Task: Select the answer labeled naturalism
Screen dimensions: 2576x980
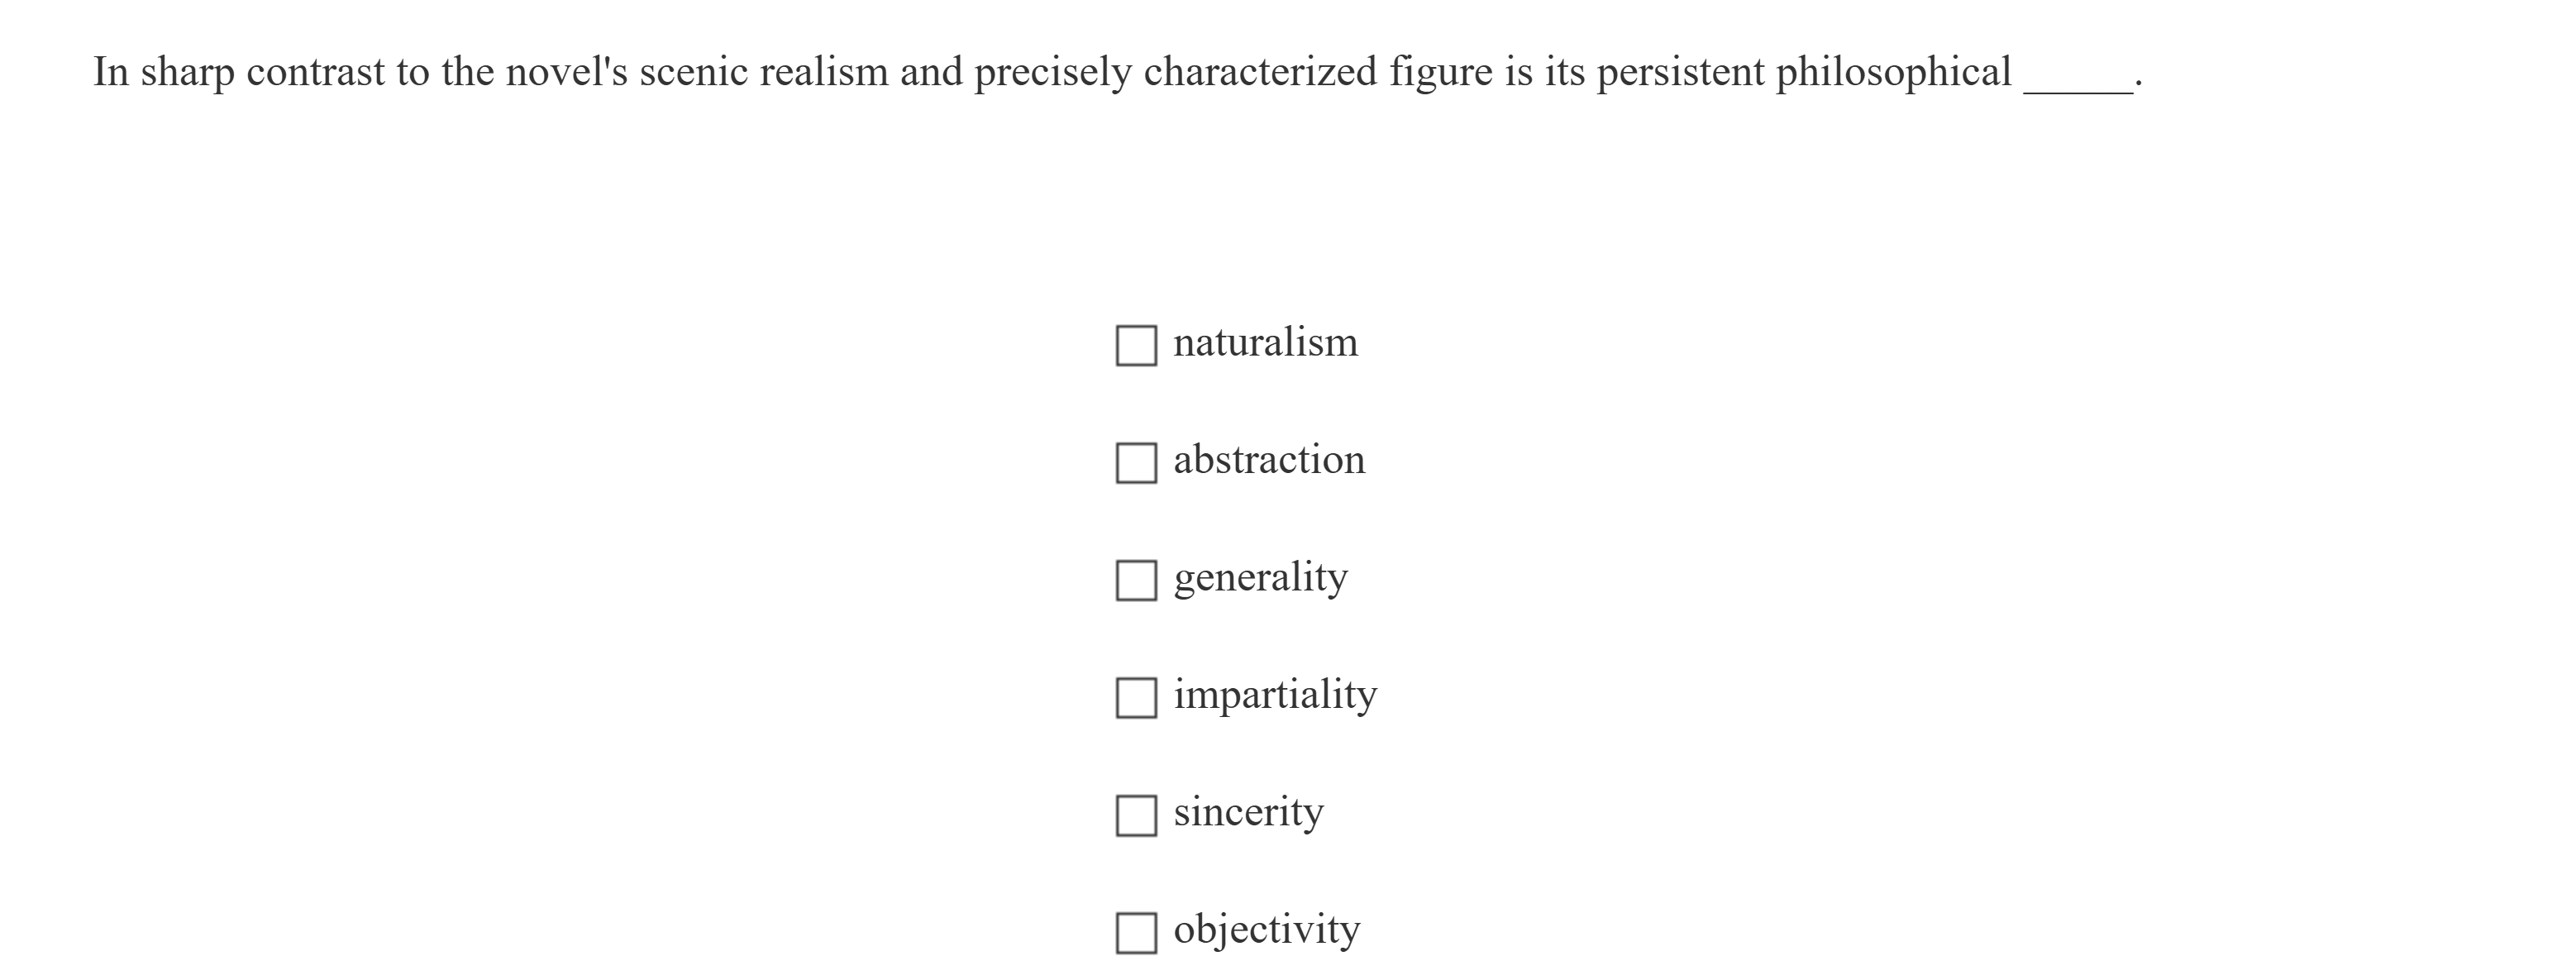Action: (x=1265, y=342)
